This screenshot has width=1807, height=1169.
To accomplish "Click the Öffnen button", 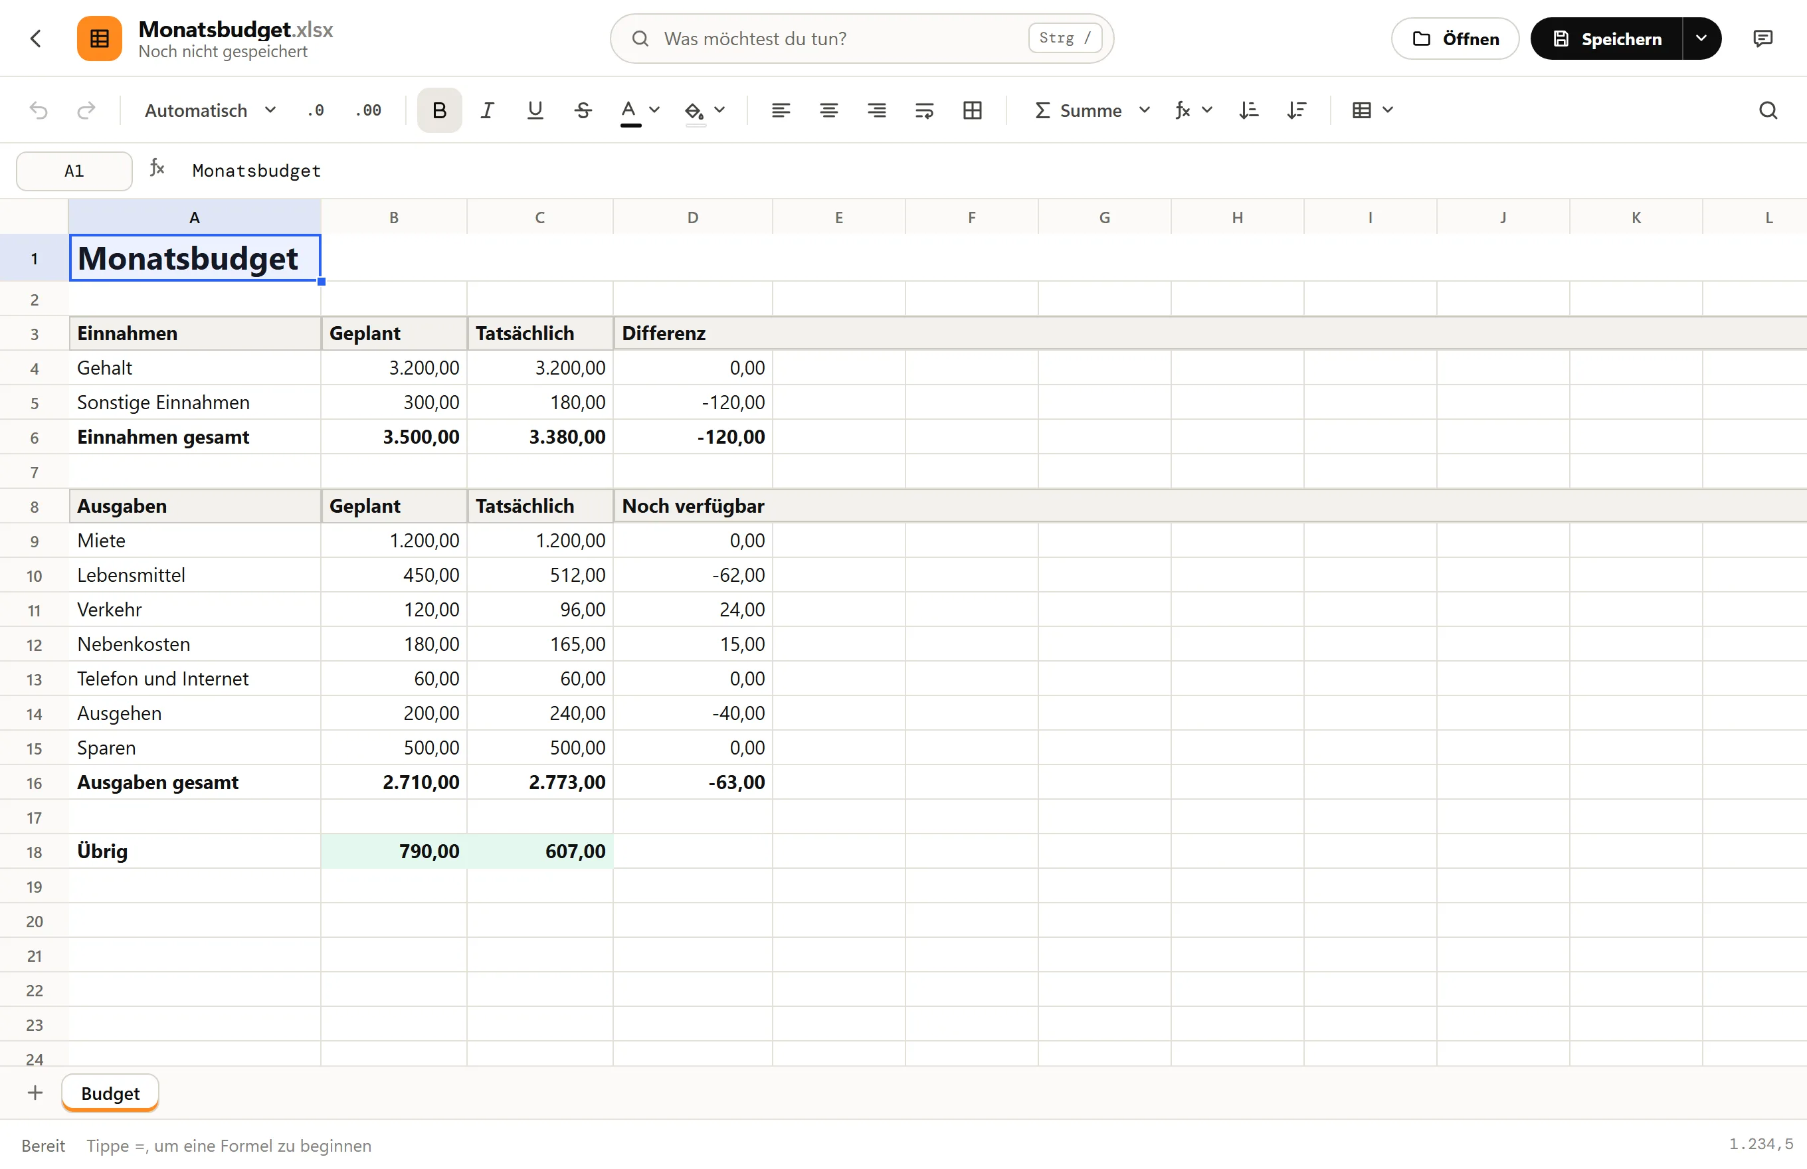I will click(1455, 39).
